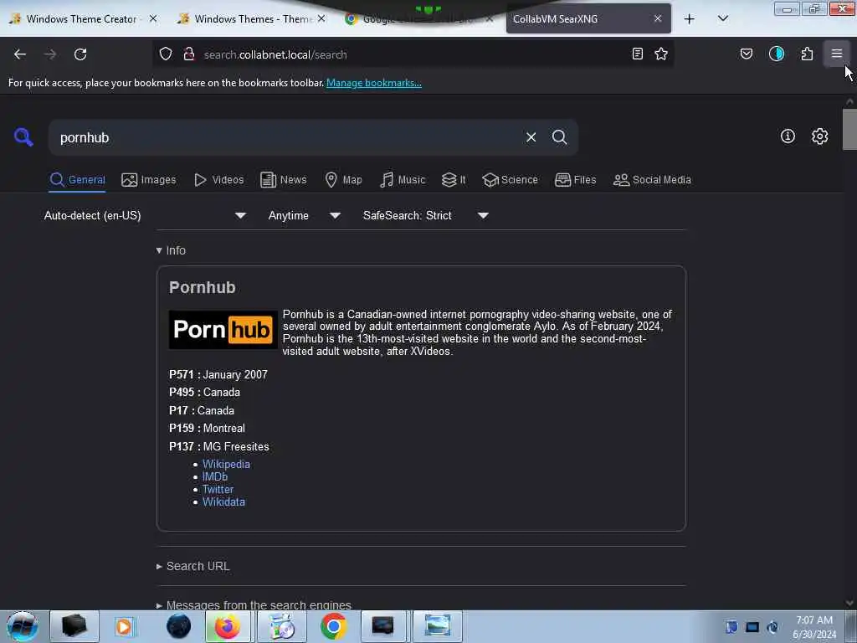The width and height of the screenshot is (857, 643).
Task: Expand Messages from the search engines
Action: [x=254, y=604]
